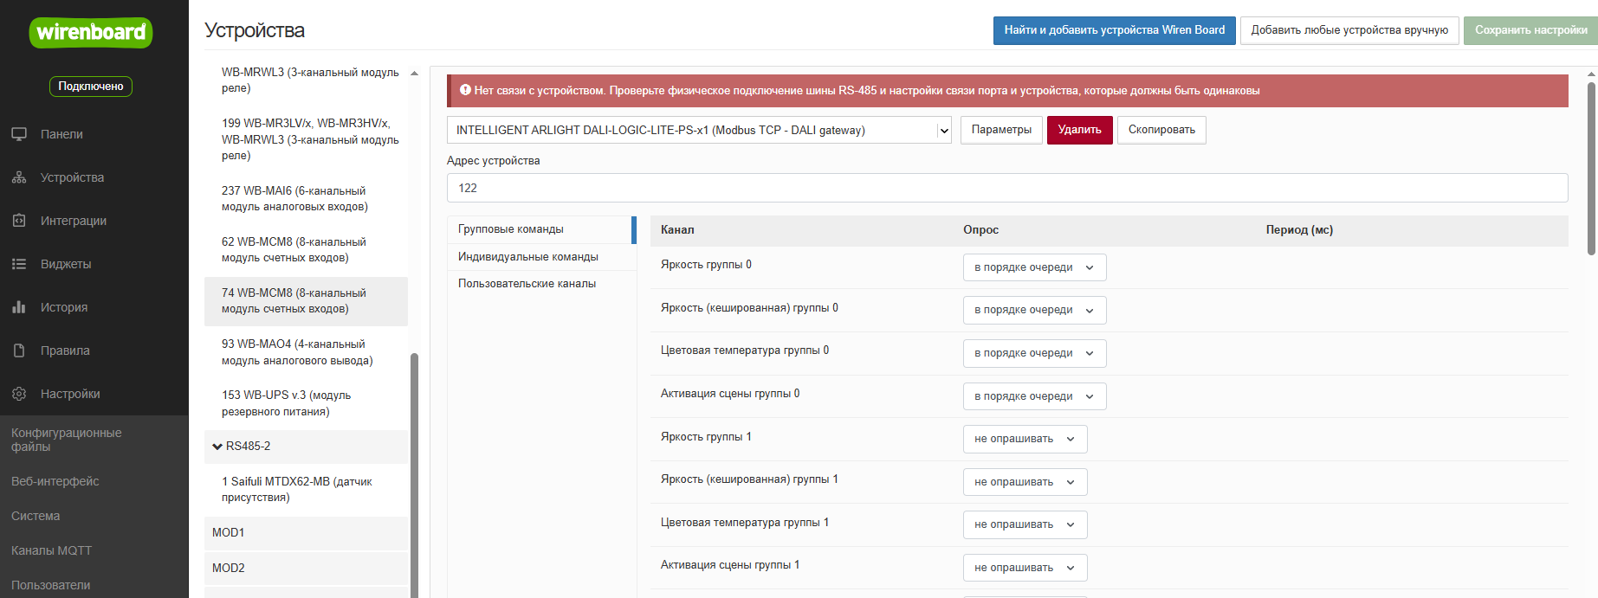Switch to Индивидуальные команды tab
Screen dimensions: 1598x598
(x=528, y=257)
